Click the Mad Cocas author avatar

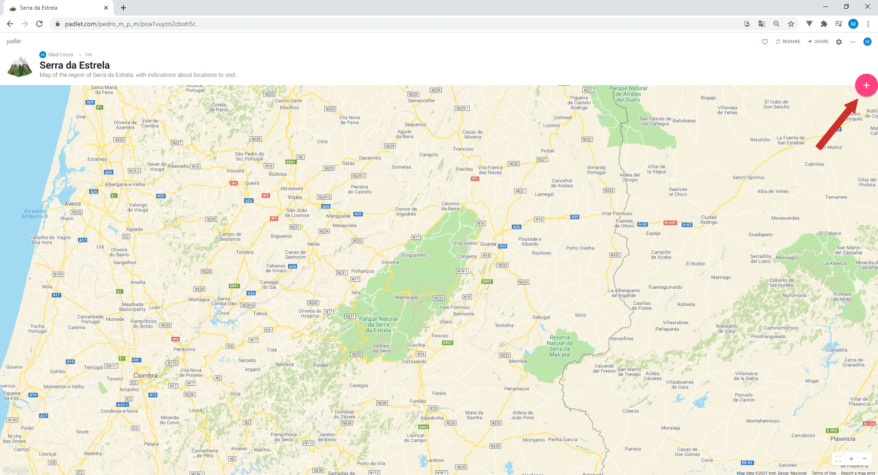(x=43, y=54)
